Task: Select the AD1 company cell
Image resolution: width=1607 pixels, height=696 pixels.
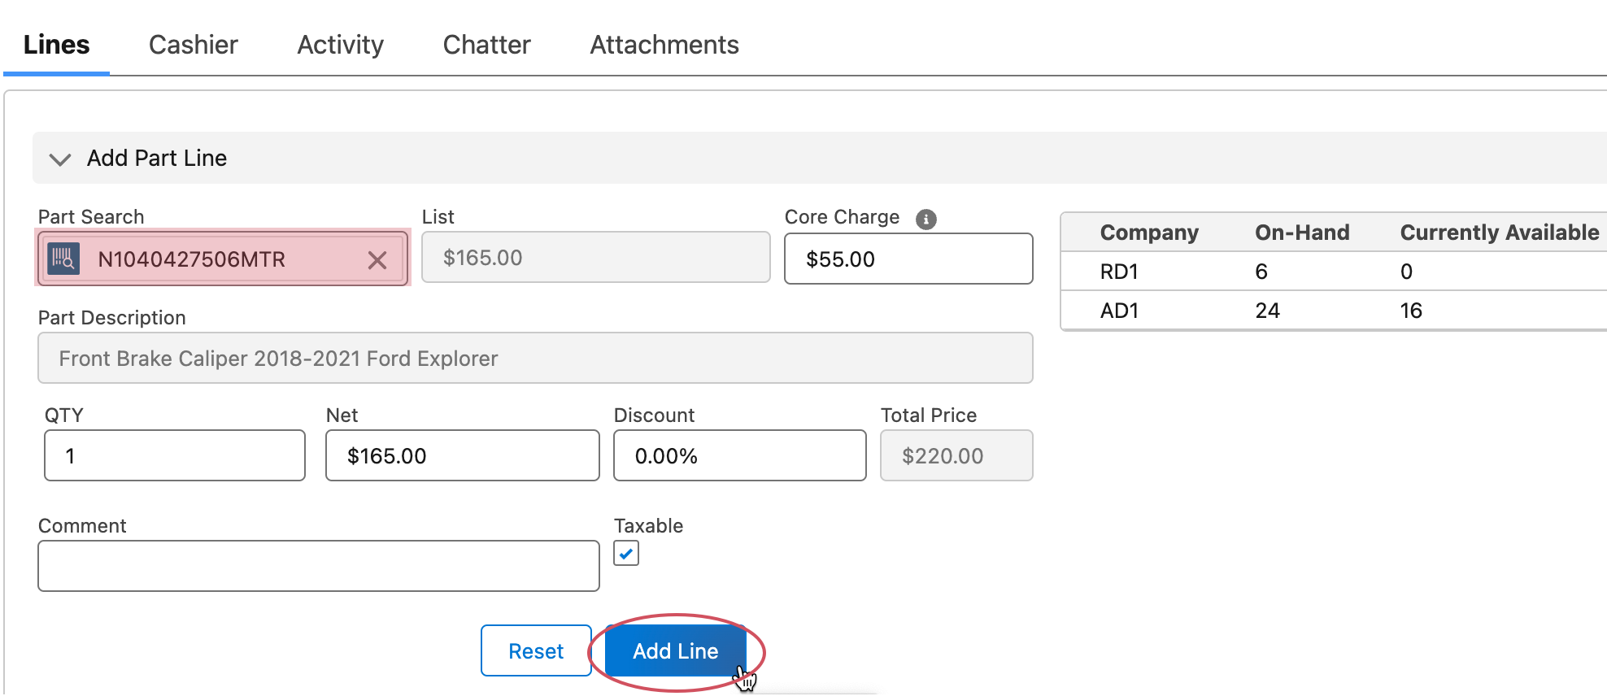Action: point(1119,311)
